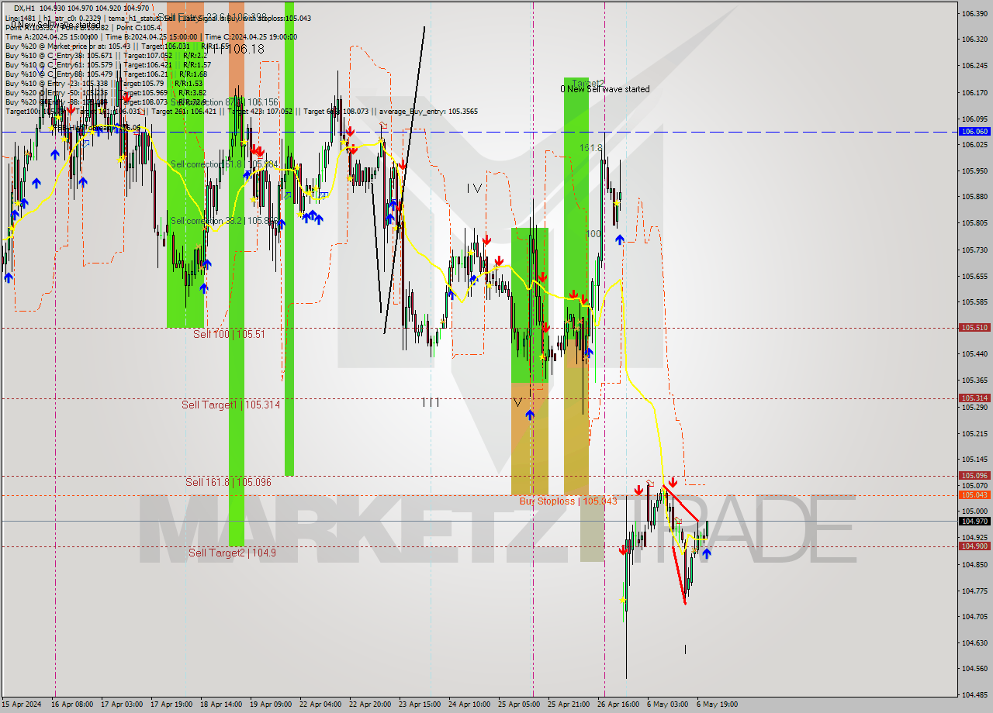Select the 'Sell 100 | 105.51' level label

point(229,334)
